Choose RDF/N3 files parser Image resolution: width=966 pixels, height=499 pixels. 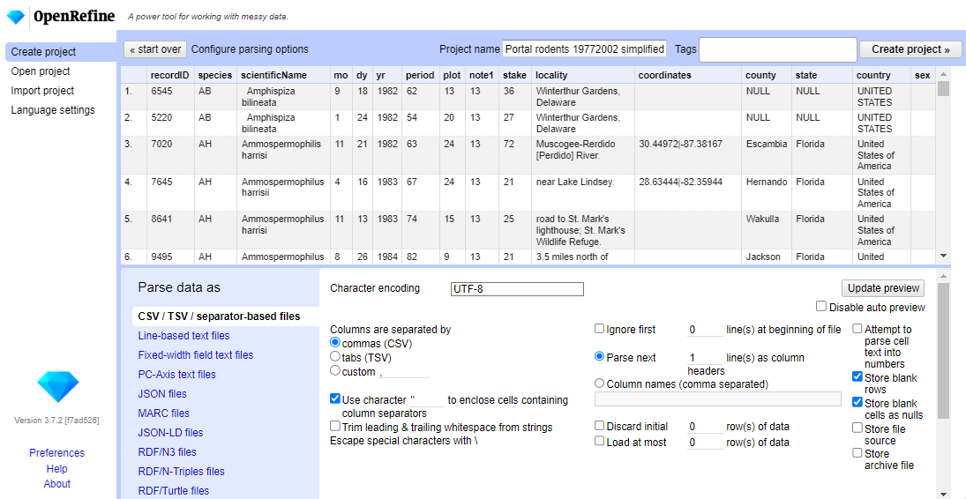[x=167, y=451]
